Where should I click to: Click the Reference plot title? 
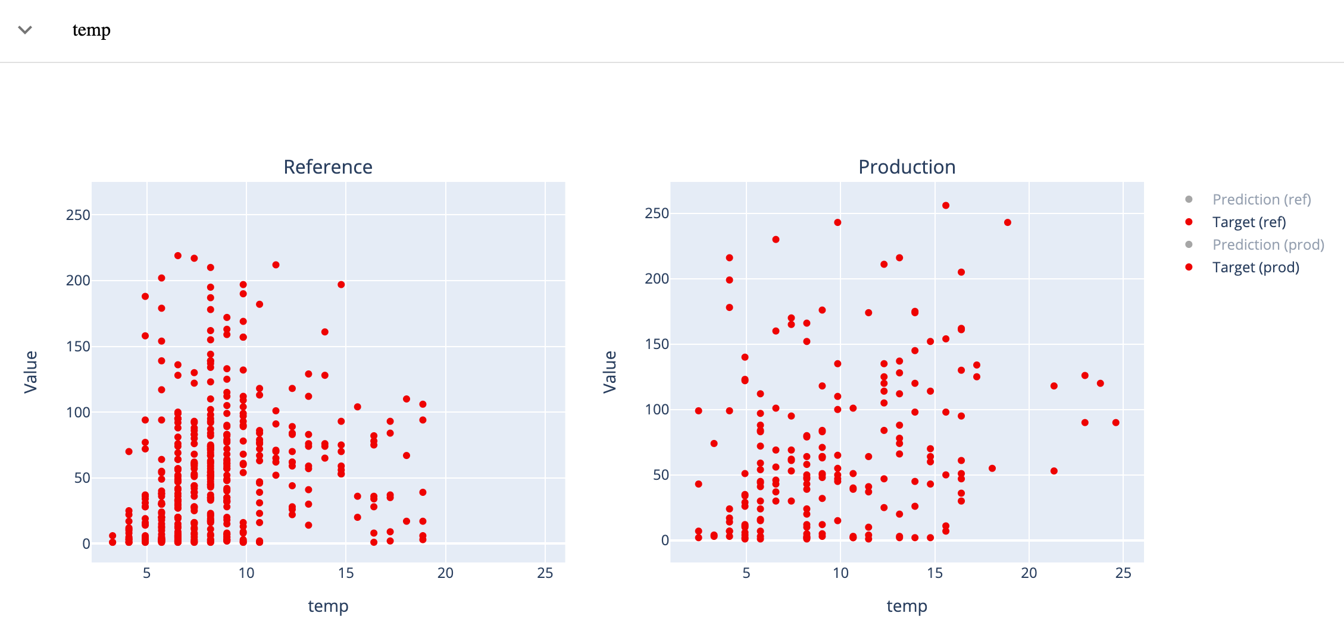click(x=328, y=167)
